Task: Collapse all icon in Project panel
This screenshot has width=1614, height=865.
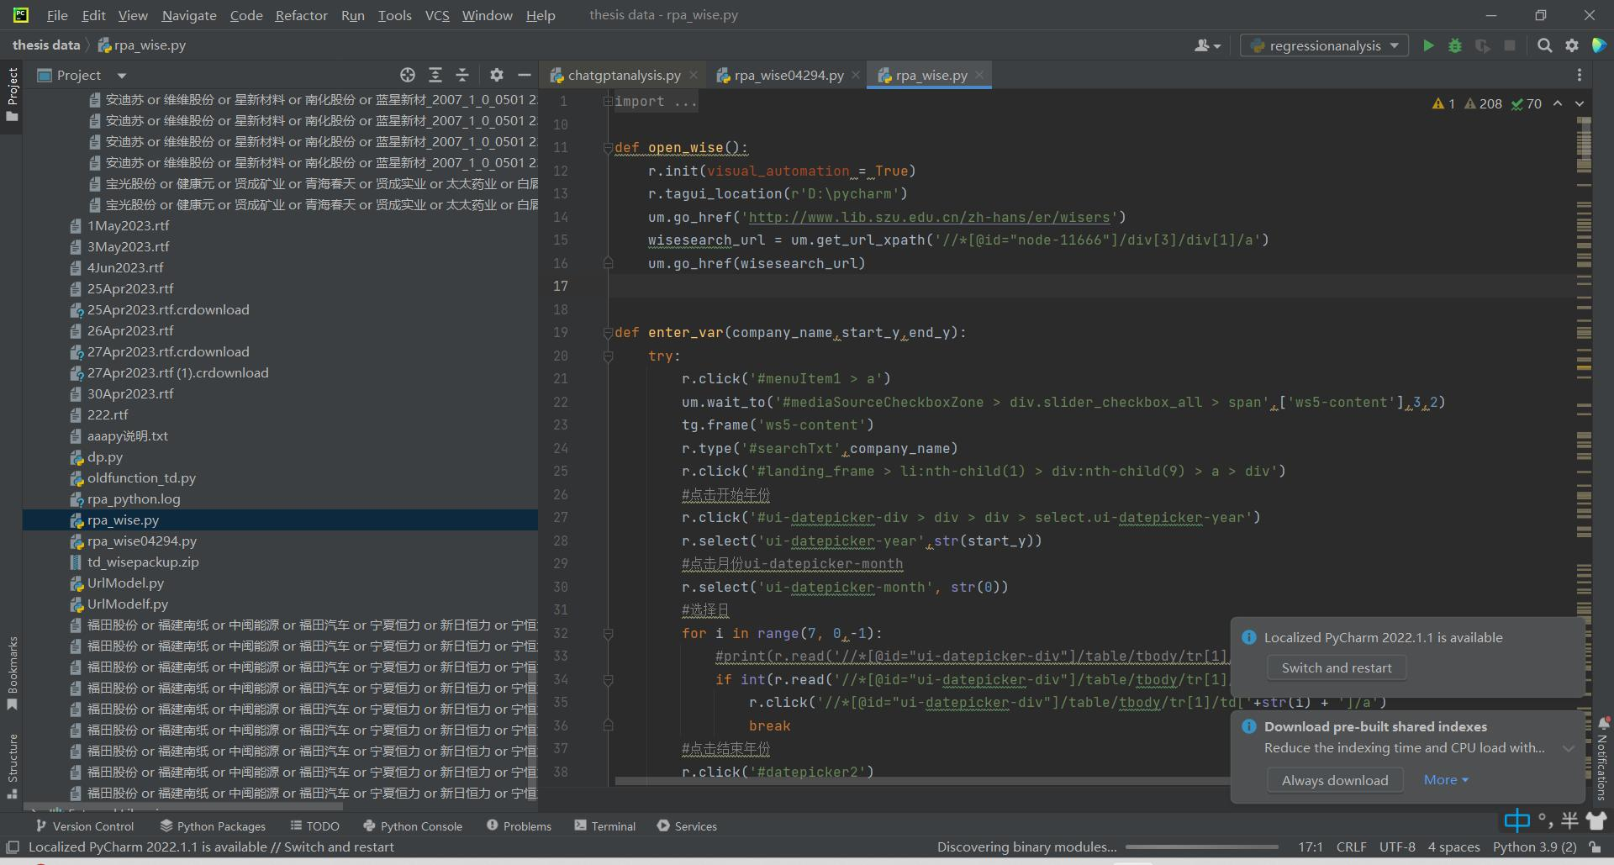Action: [462, 75]
